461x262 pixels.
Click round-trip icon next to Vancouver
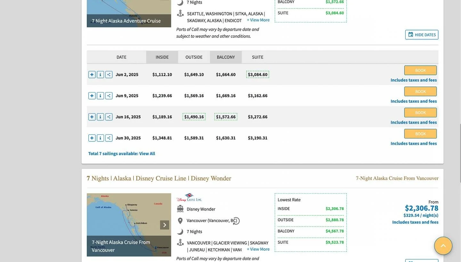[236, 221]
